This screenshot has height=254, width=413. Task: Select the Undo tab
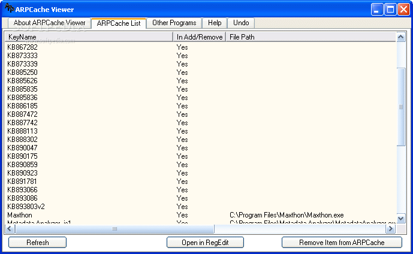241,23
